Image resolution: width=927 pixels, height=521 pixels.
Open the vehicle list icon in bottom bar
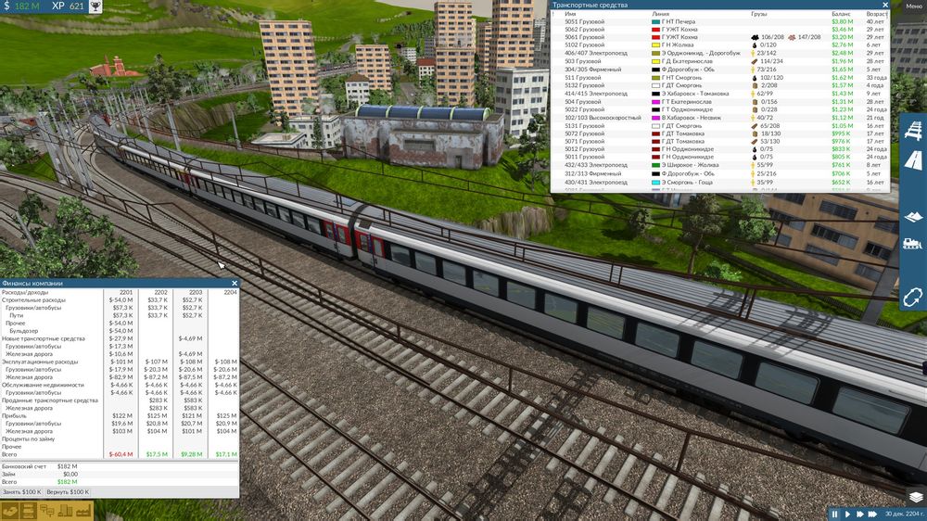pos(28,511)
